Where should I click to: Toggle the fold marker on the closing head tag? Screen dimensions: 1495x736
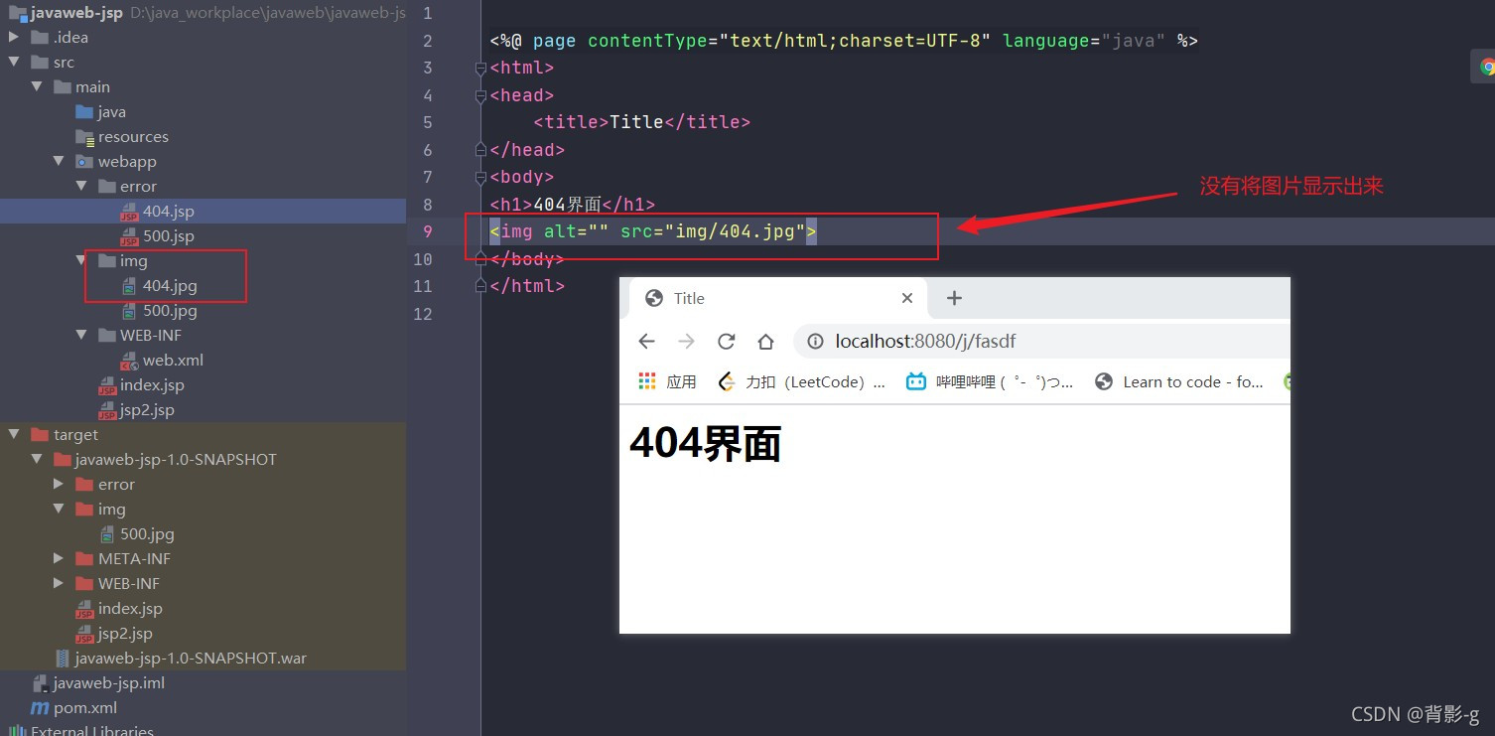(481, 150)
